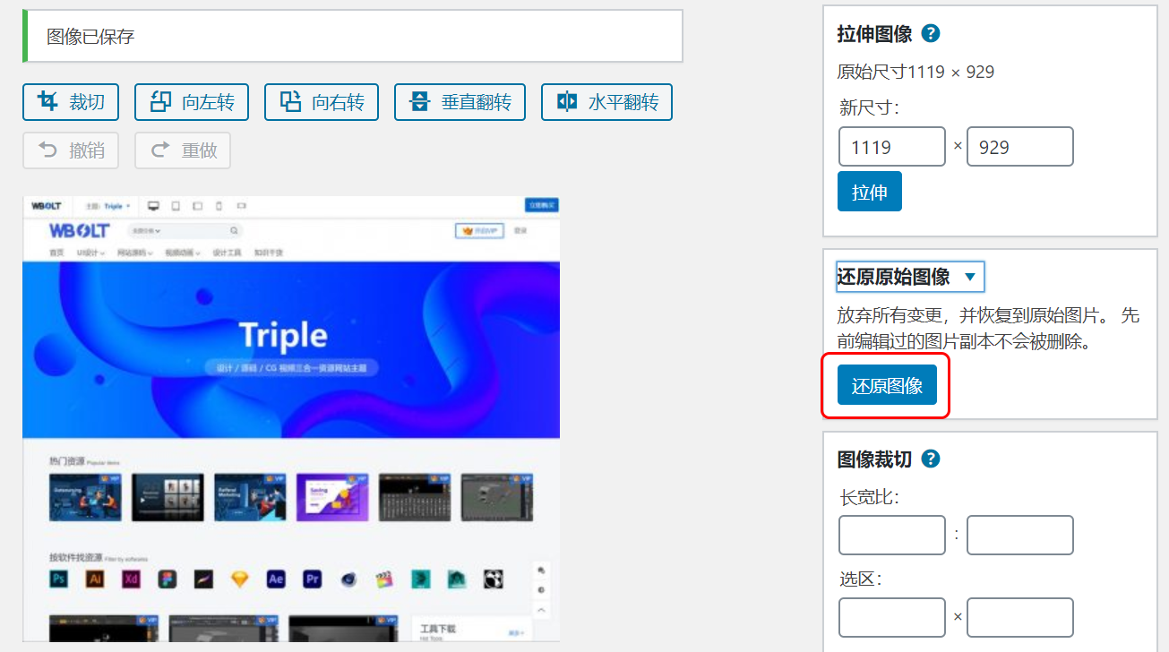This screenshot has width=1169, height=652.
Task: Click the 图像已保存 notice banner
Action: click(x=352, y=36)
